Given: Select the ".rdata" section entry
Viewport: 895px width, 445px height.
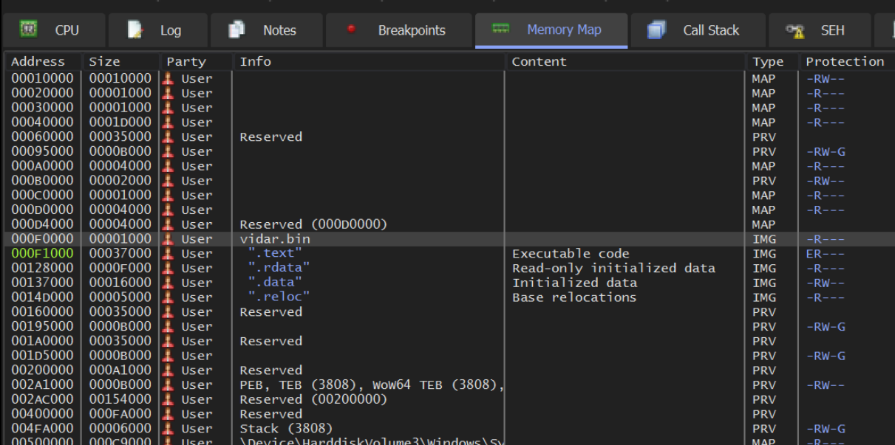Looking at the screenshot, I should point(278,268).
